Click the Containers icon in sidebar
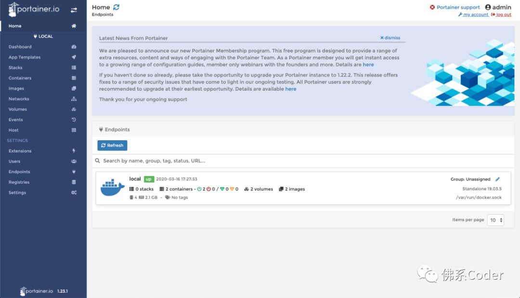This screenshot has height=298, width=520. pos(74,78)
